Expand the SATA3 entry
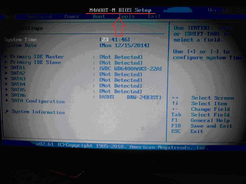Screen dimensions: 246x184 click(18, 79)
